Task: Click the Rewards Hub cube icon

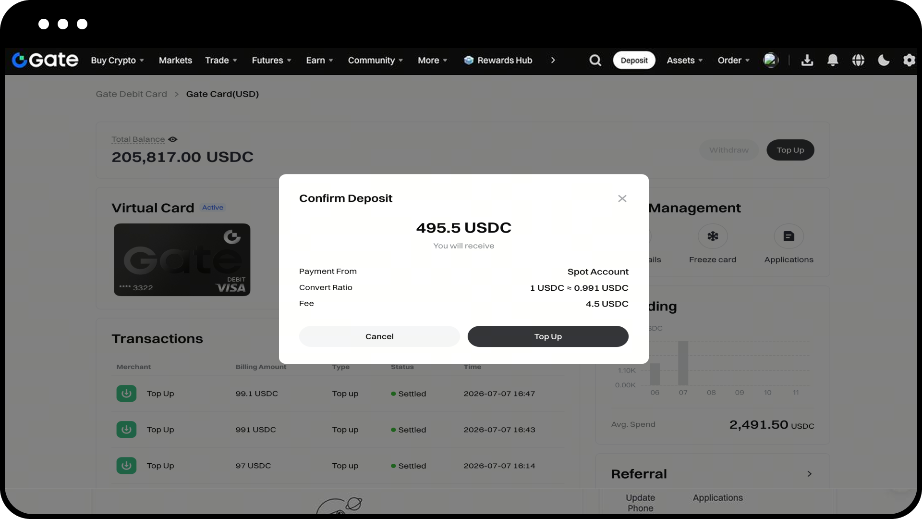Action: [469, 60]
